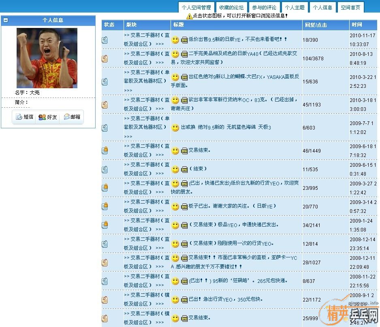Click smiley icon beside 出或换 天极3 post

coord(175,128)
